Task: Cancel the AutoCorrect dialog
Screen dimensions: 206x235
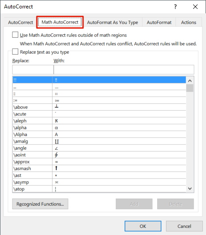Action: (184, 226)
